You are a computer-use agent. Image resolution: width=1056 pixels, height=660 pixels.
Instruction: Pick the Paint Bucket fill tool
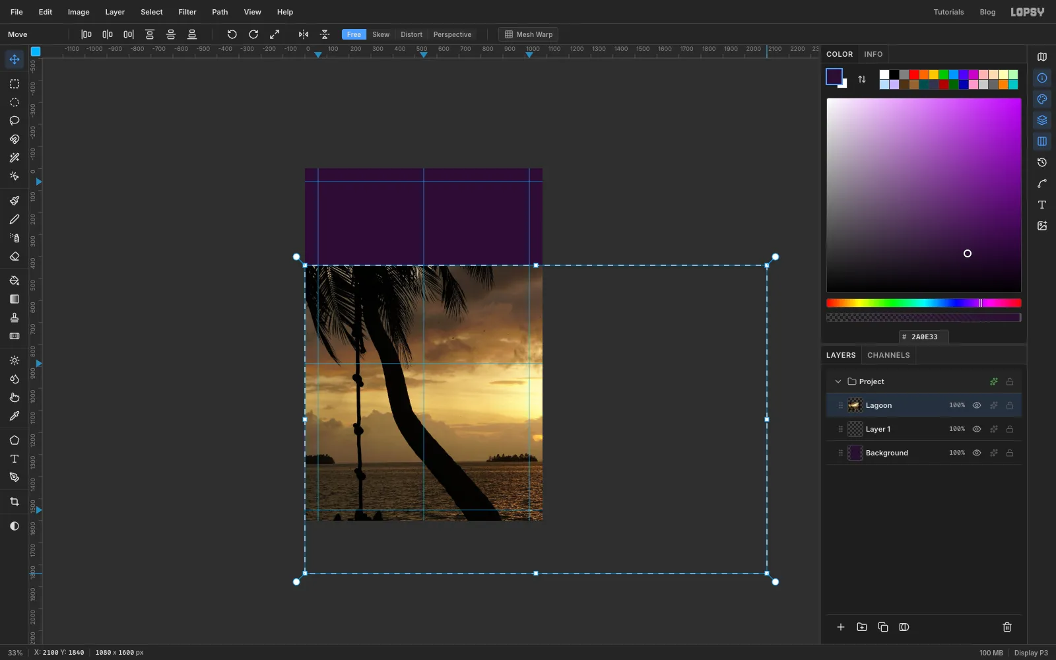click(x=15, y=280)
